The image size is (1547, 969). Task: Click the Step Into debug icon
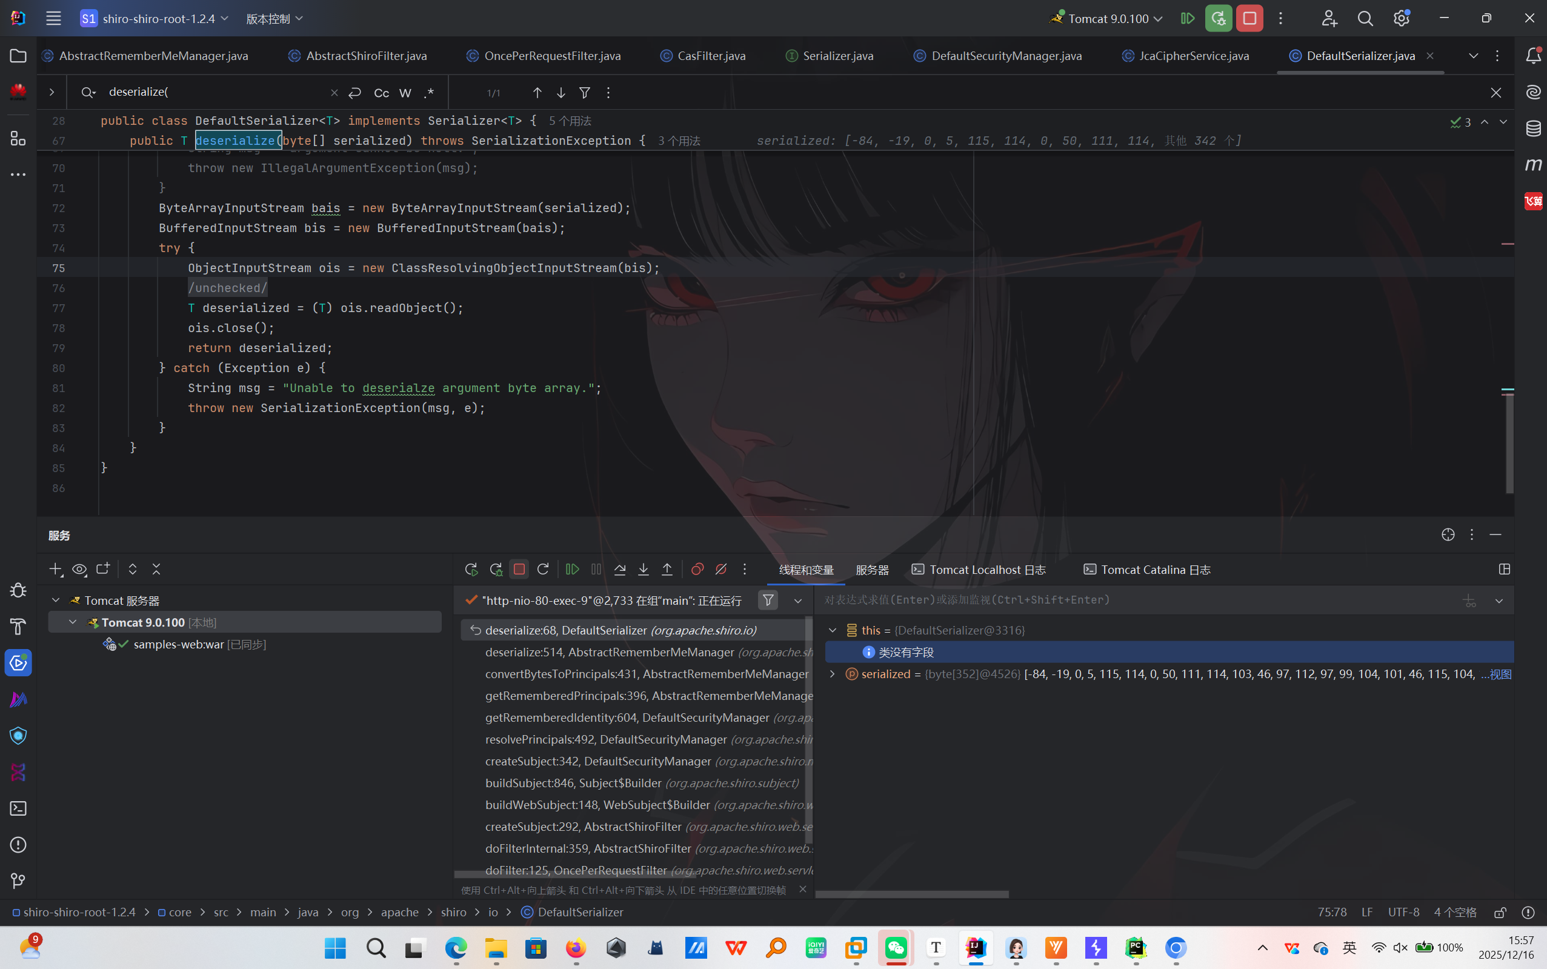pos(644,569)
